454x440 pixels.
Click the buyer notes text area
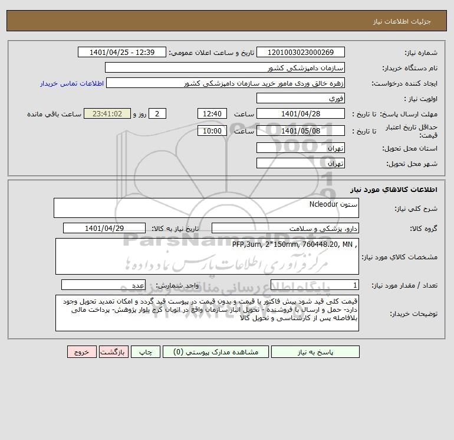point(207,313)
